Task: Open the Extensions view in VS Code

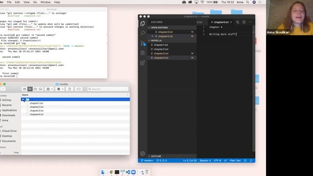Action: pos(142,63)
